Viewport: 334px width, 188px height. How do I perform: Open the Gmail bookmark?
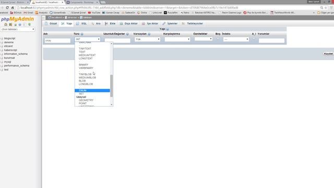coord(28,13)
